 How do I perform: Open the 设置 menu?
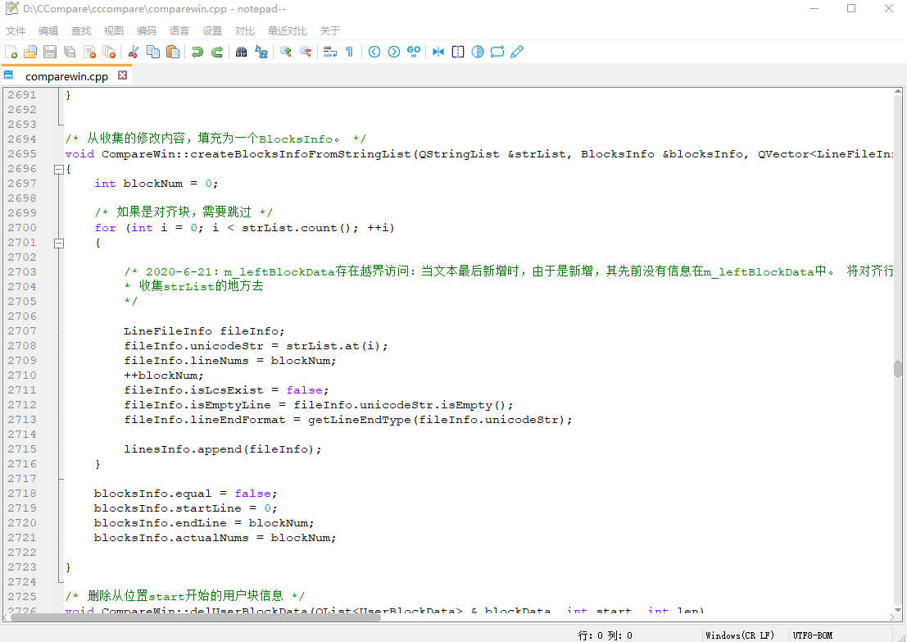212,30
